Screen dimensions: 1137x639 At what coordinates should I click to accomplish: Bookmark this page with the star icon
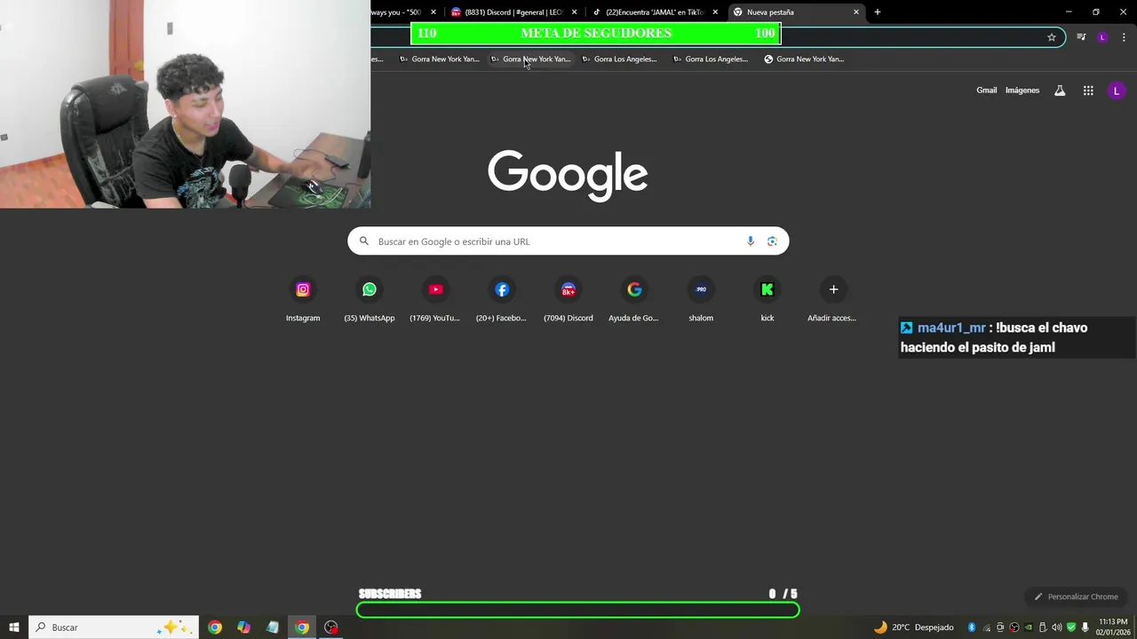1052,37
